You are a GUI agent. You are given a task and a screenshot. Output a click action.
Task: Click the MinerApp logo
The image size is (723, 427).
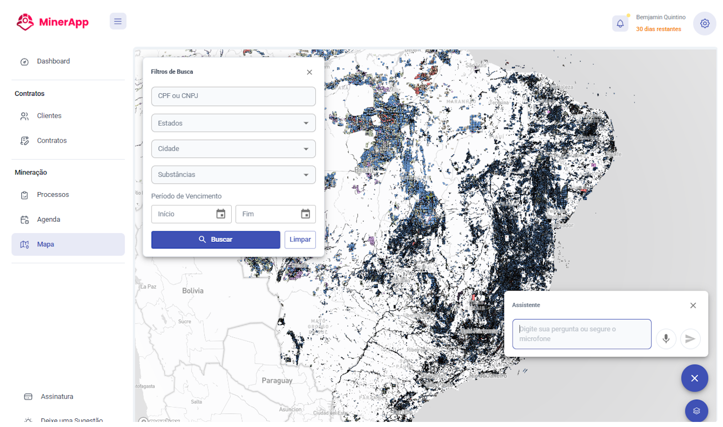53,22
